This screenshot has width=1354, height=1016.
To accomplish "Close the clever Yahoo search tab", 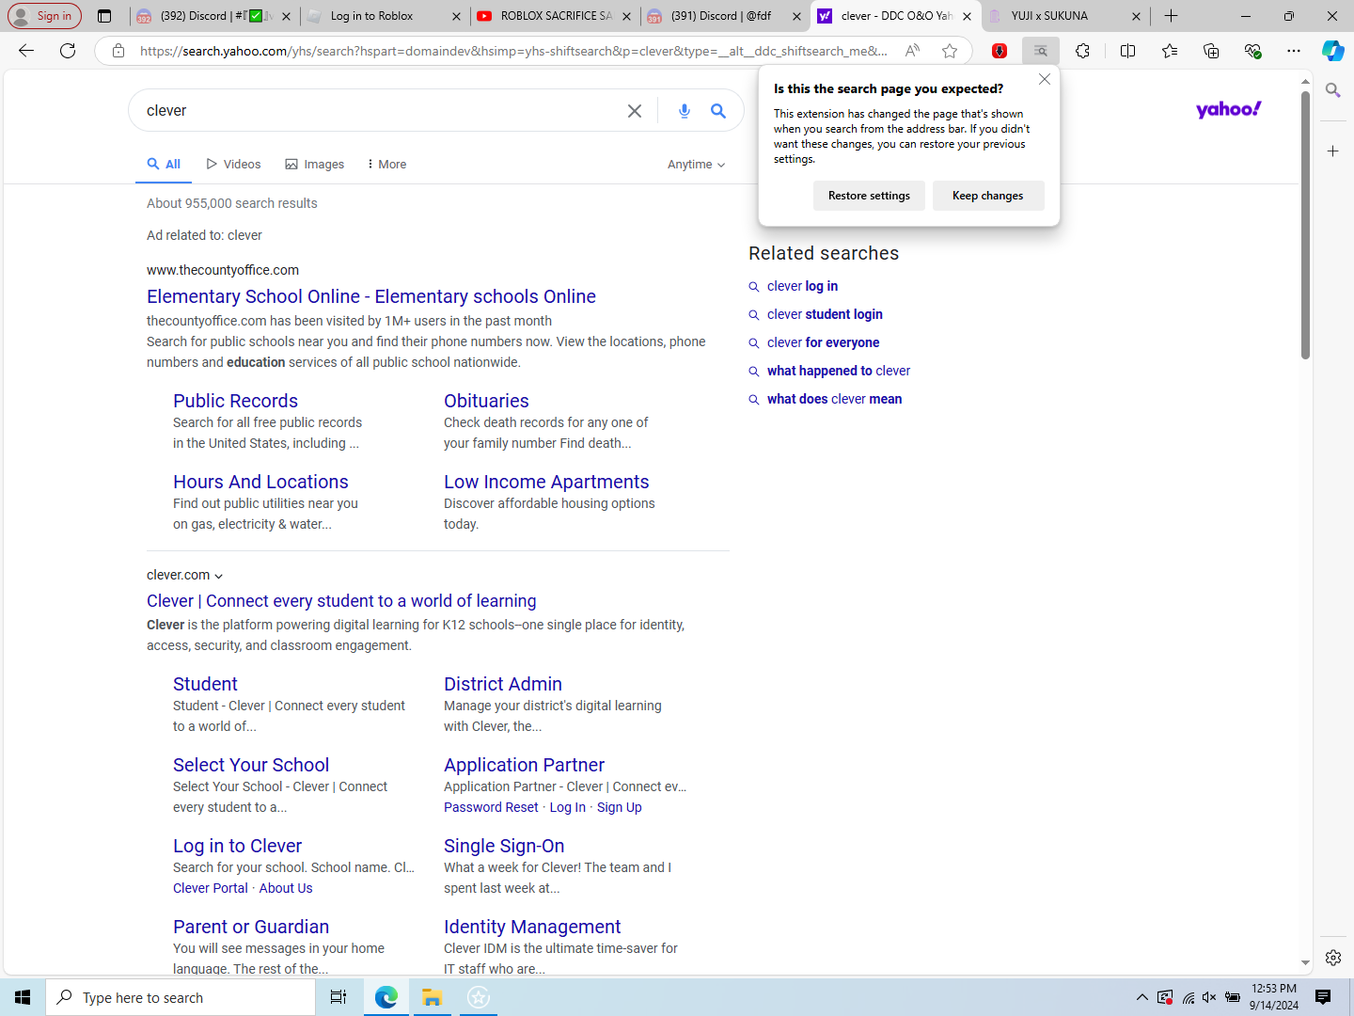I will pyautogui.click(x=967, y=16).
